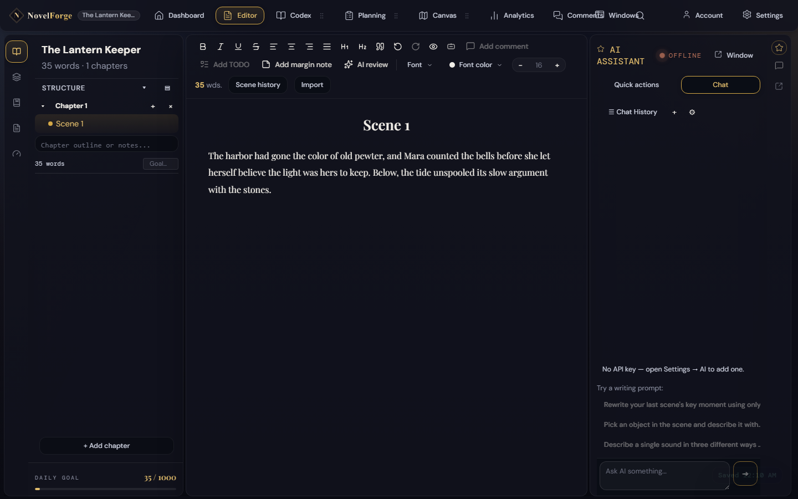798x499 pixels.
Task: Open the Analytics tab
Action: (x=513, y=16)
